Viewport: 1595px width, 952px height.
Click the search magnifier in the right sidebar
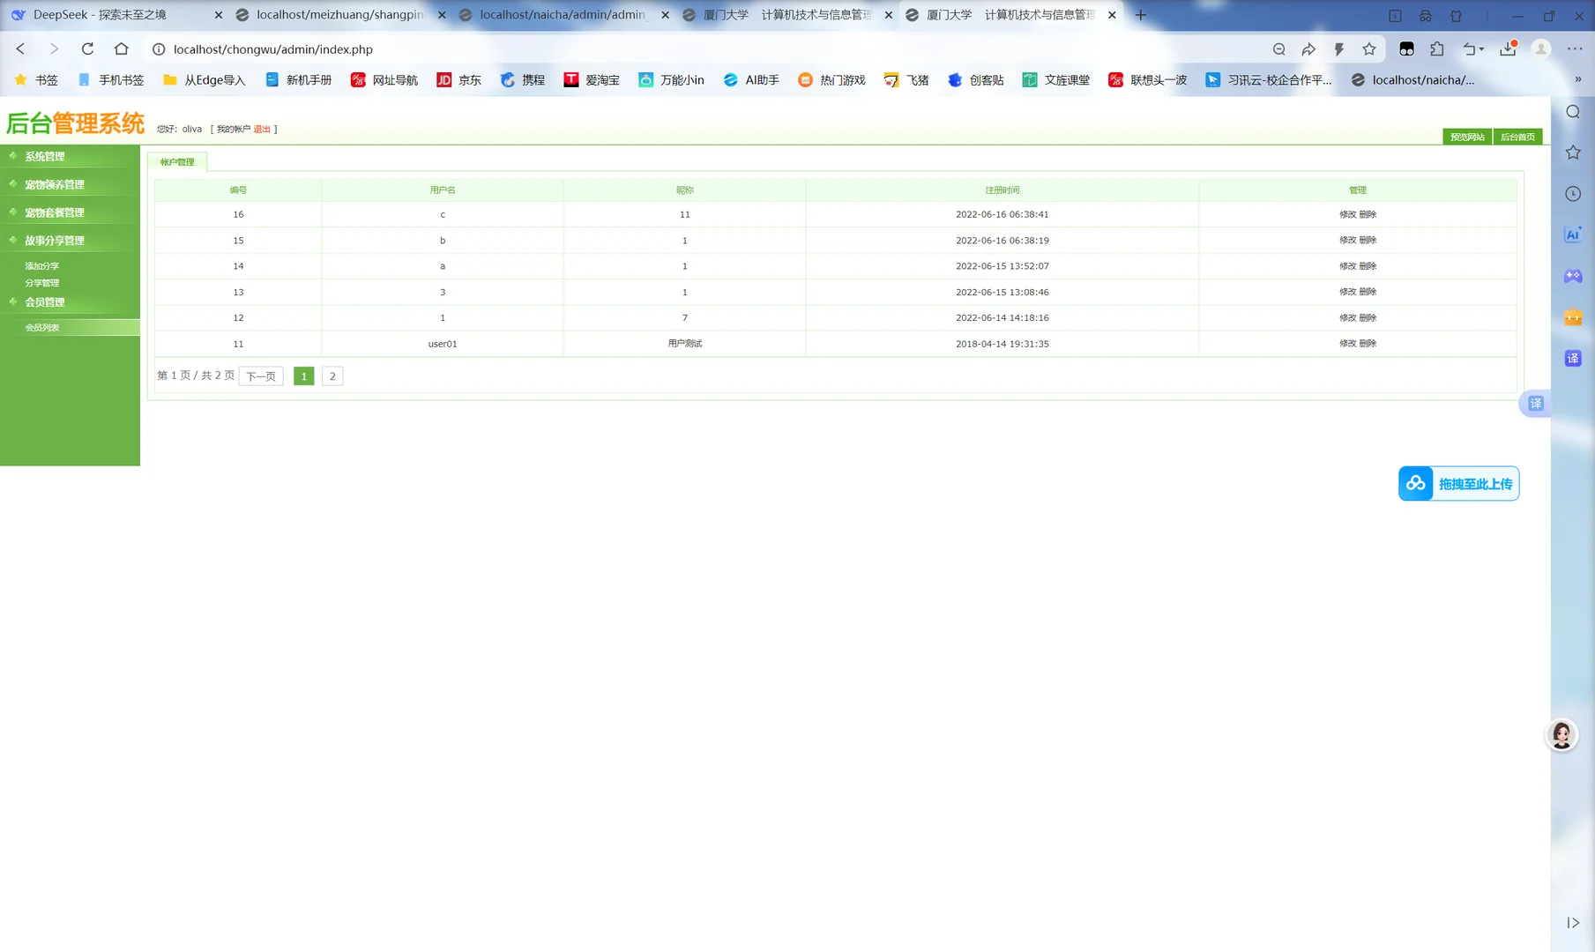coord(1572,111)
